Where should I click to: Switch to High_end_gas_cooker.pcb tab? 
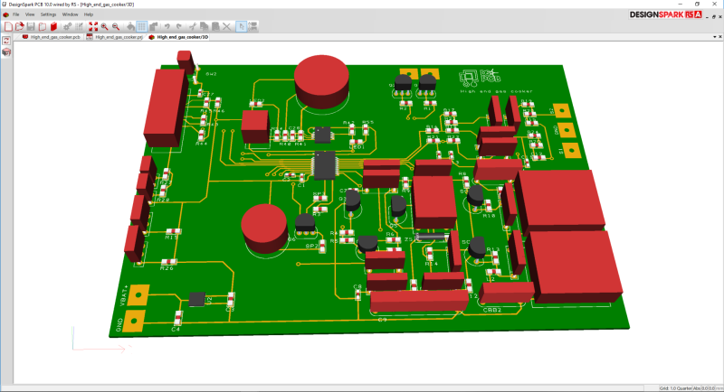pyautogui.click(x=52, y=37)
